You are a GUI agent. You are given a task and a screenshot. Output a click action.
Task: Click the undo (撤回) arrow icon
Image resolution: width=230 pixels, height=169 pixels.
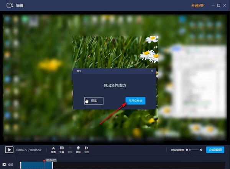coord(70,148)
